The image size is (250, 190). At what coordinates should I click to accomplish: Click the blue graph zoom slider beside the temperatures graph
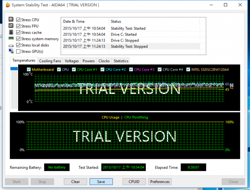[x=14, y=69]
